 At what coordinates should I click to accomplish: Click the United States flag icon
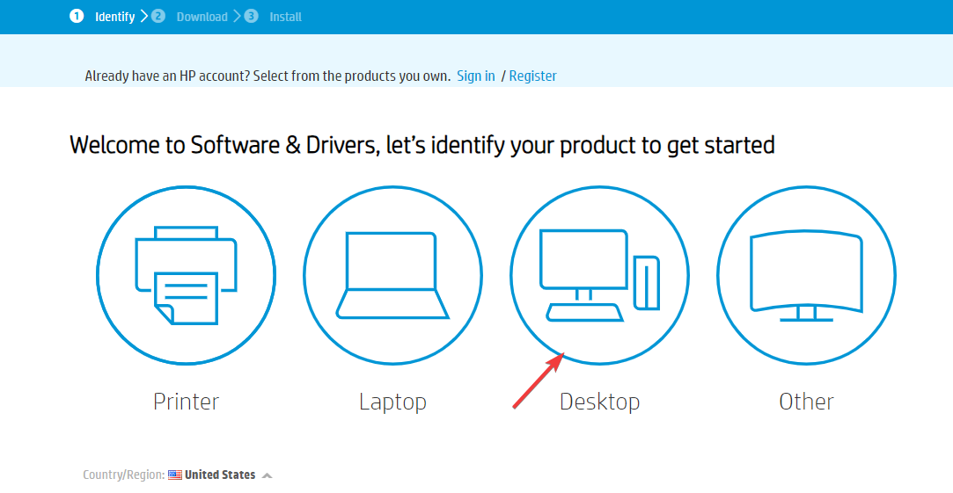pos(175,475)
